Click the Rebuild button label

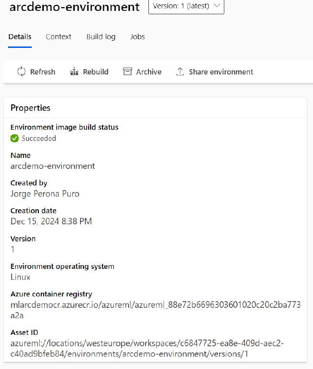coord(95,72)
